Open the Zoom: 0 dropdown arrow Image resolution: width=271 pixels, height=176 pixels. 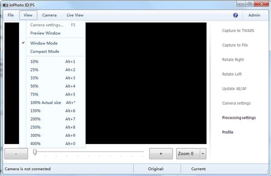(203, 153)
